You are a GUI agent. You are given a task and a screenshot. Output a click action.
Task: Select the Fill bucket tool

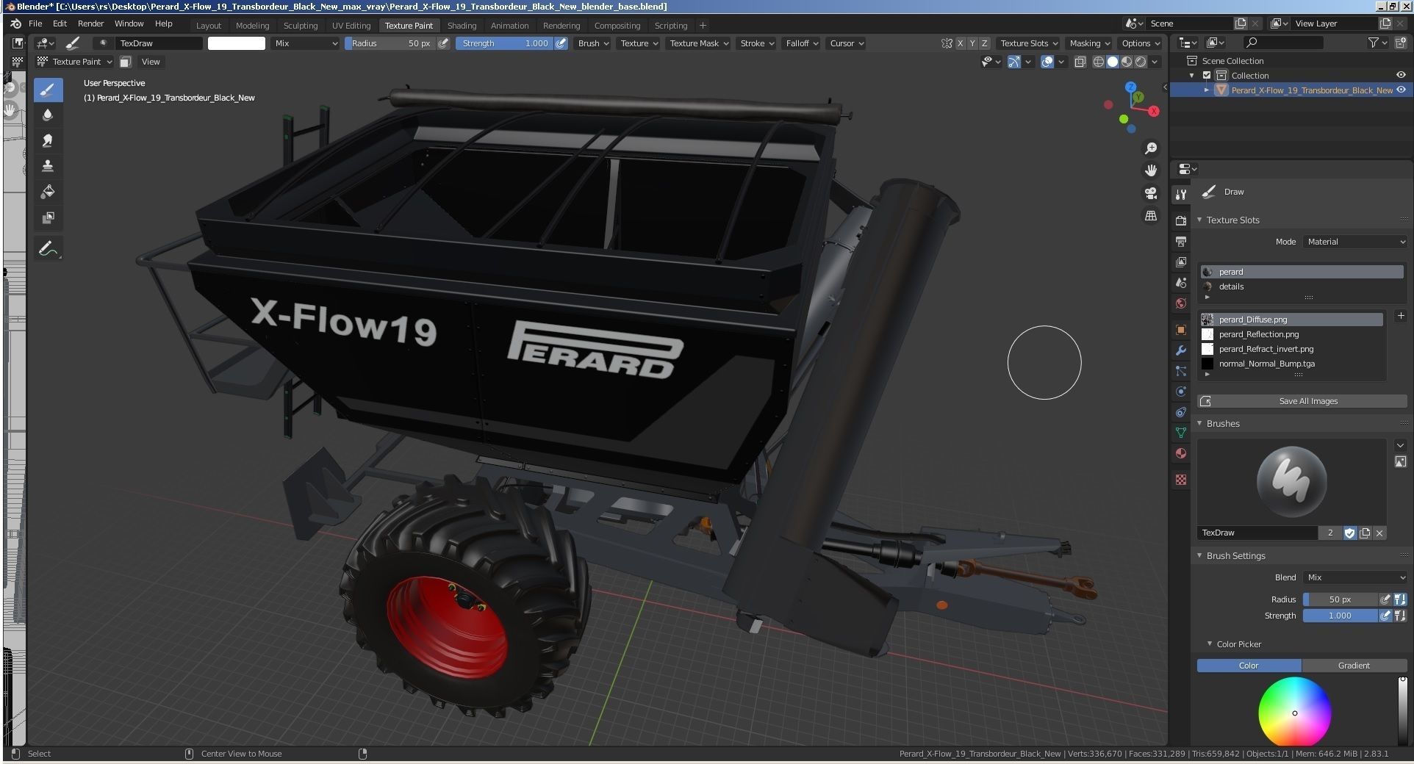(48, 192)
